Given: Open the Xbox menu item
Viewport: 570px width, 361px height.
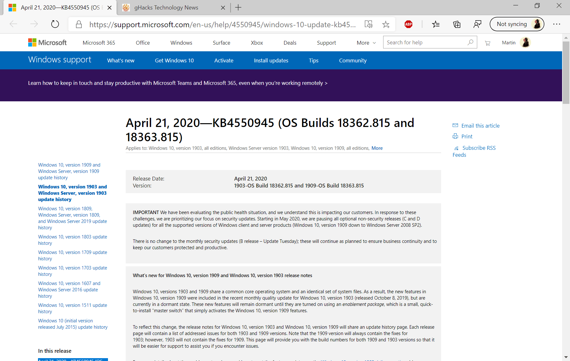Looking at the screenshot, I should pyautogui.click(x=257, y=43).
